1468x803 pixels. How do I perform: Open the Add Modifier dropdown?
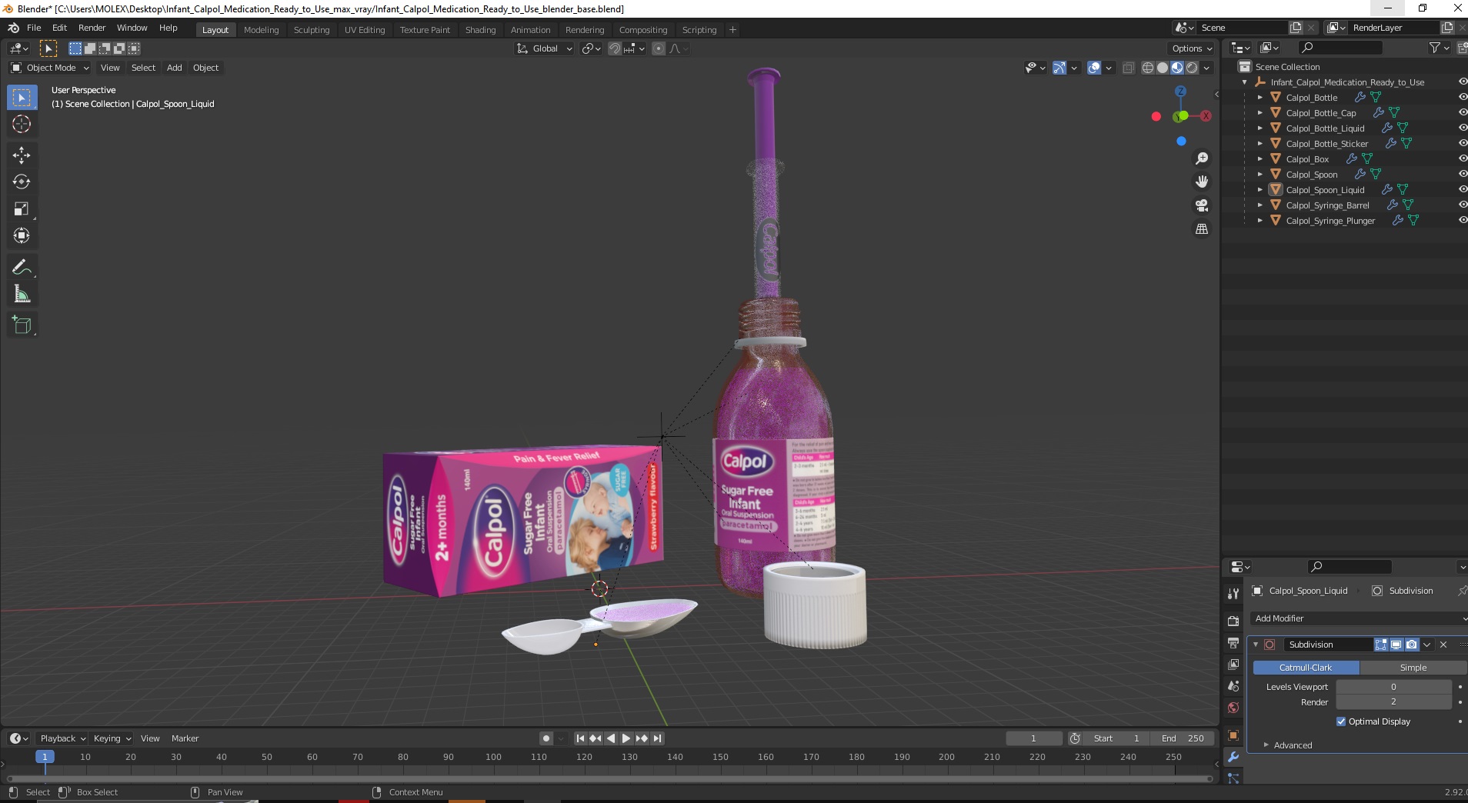click(x=1359, y=618)
